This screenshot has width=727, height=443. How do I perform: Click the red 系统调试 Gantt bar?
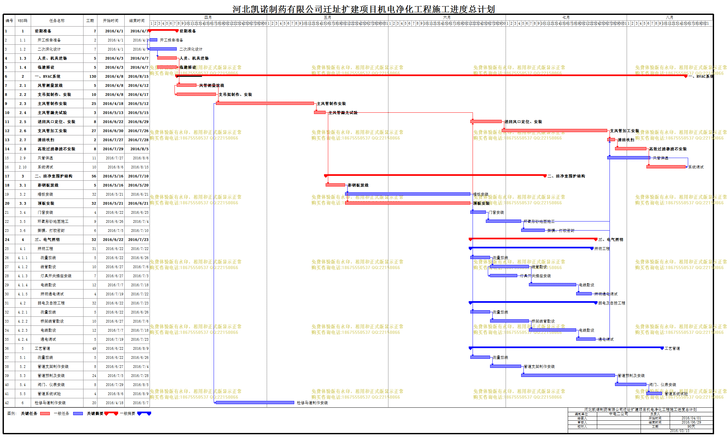click(x=666, y=167)
